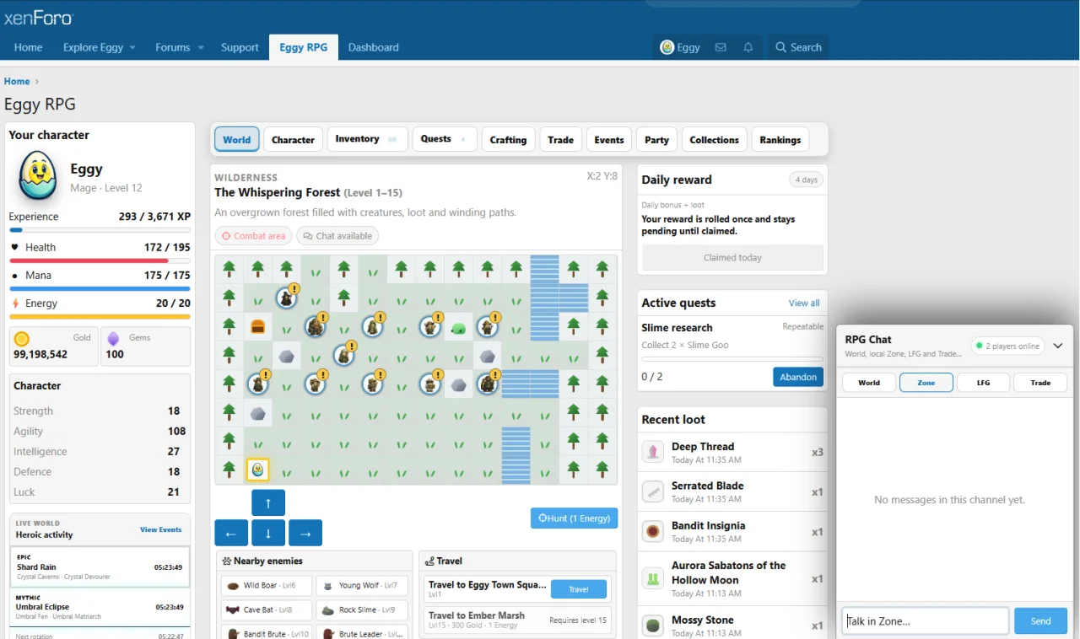
Task: Click View Events link
Action: click(160, 529)
